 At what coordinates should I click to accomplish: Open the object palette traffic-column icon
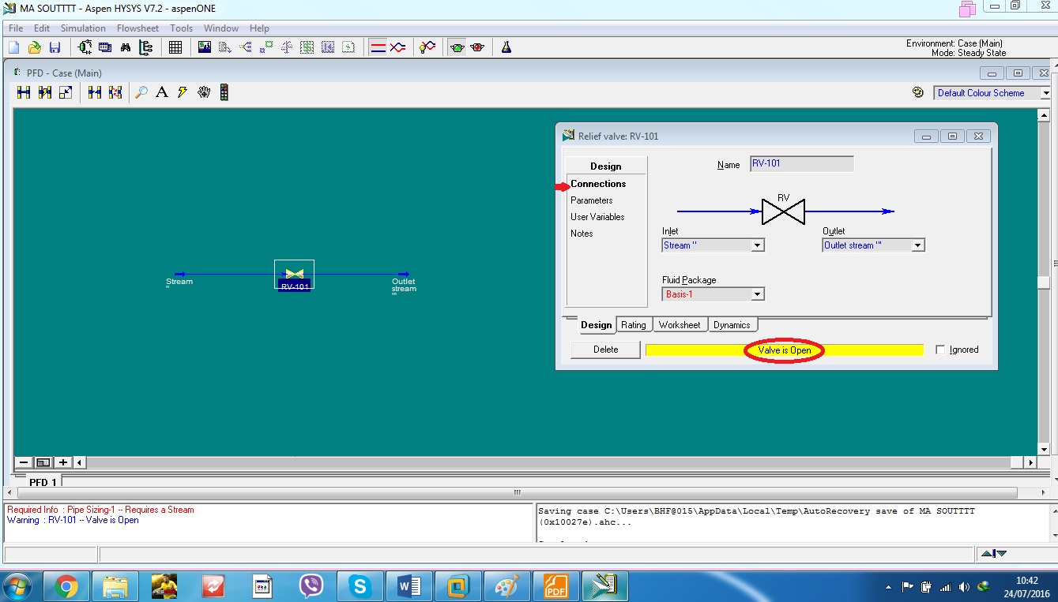click(224, 92)
